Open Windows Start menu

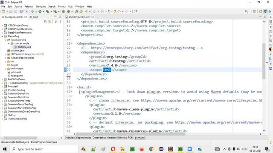coord(5,149)
